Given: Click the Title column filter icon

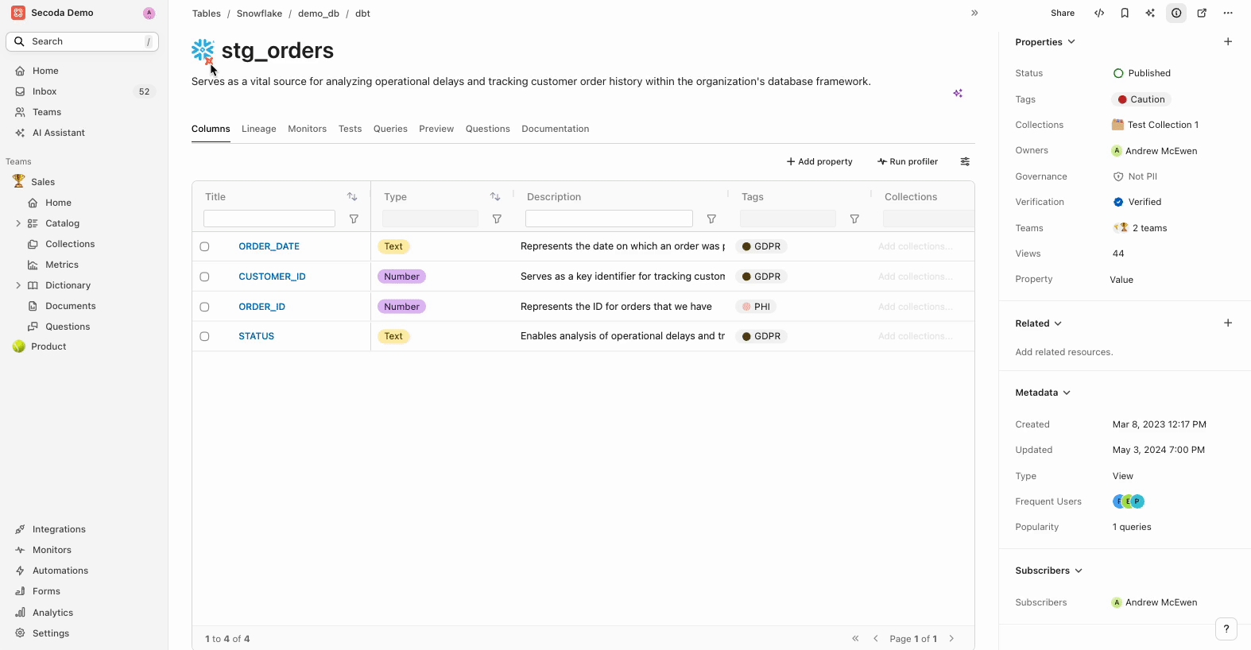Looking at the screenshot, I should 354,219.
